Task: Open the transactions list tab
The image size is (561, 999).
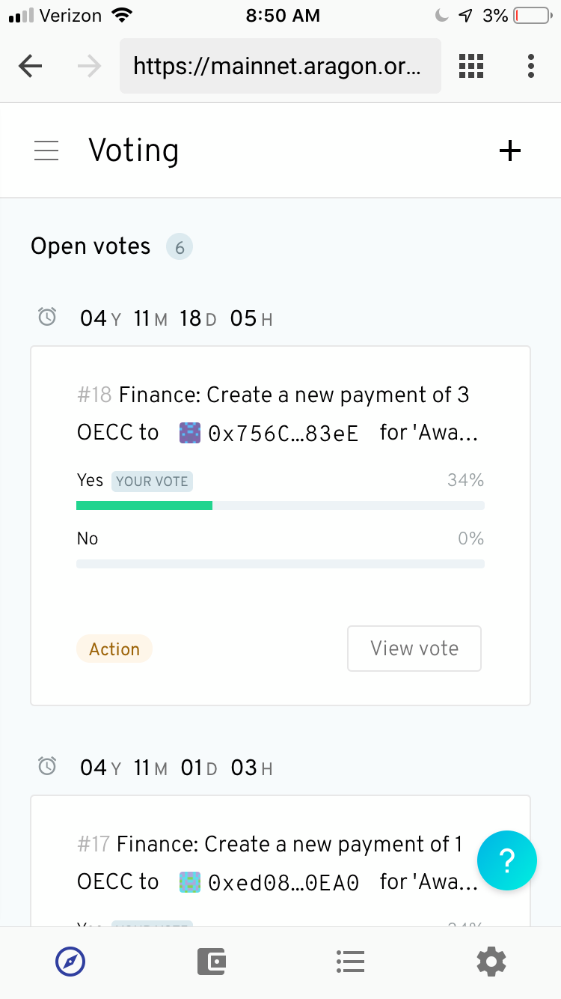Action: (350, 961)
